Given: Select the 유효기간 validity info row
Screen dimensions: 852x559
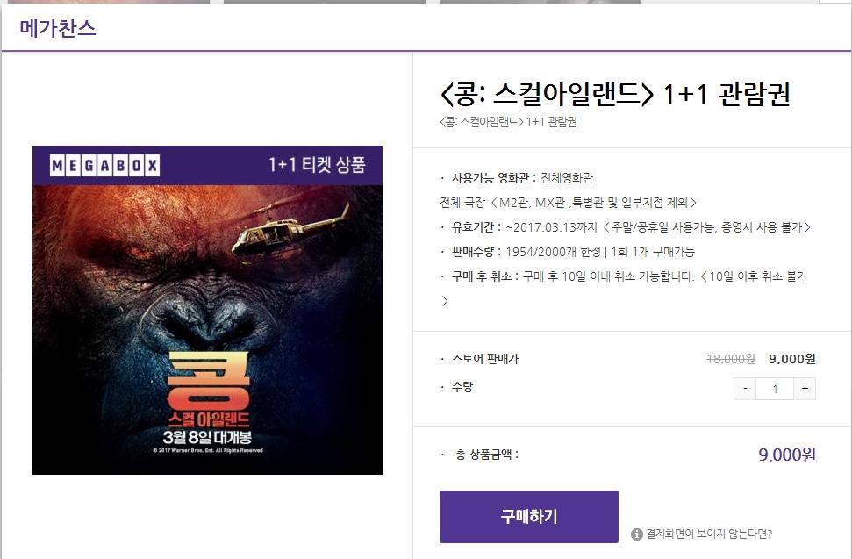Looking at the screenshot, I should 626,227.
